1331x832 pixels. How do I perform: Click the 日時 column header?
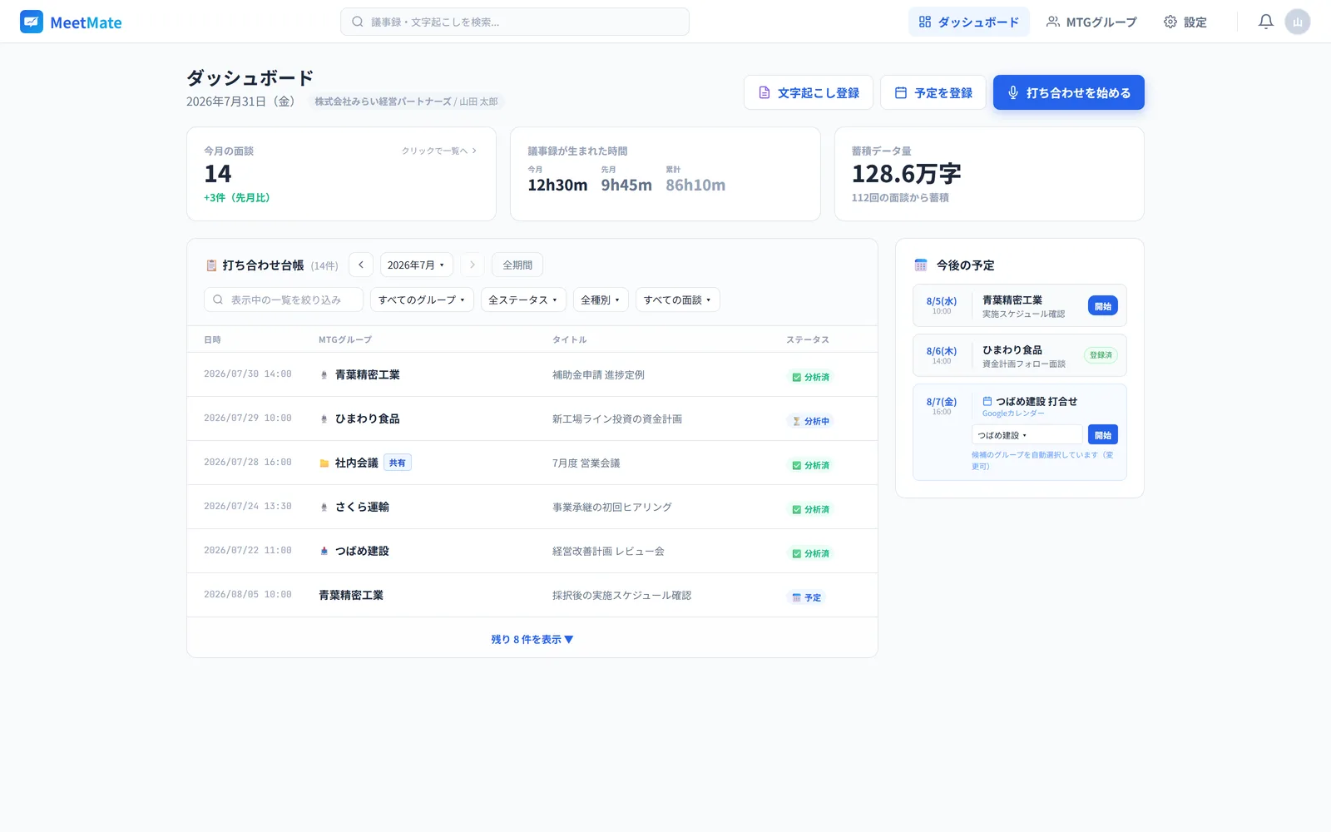[212, 339]
